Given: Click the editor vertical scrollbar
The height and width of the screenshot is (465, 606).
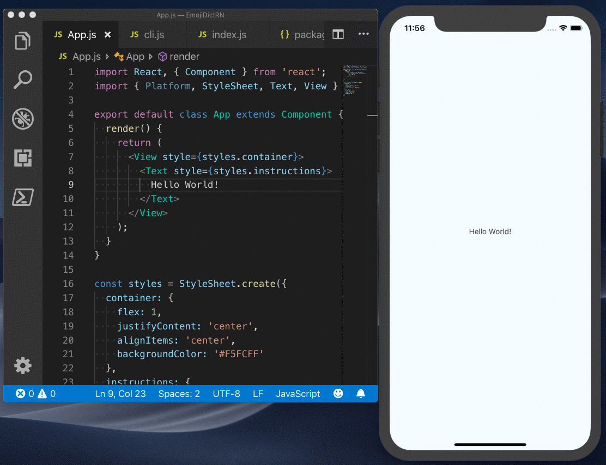Looking at the screenshot, I should (x=372, y=224).
